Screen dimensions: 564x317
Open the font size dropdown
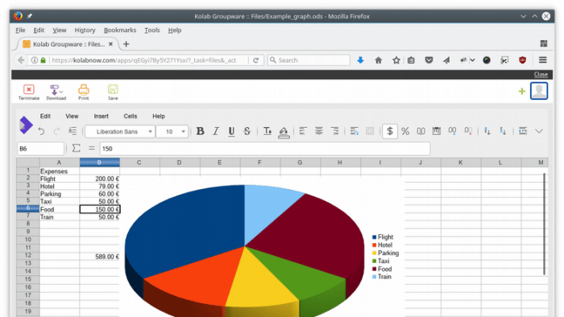[x=172, y=132]
